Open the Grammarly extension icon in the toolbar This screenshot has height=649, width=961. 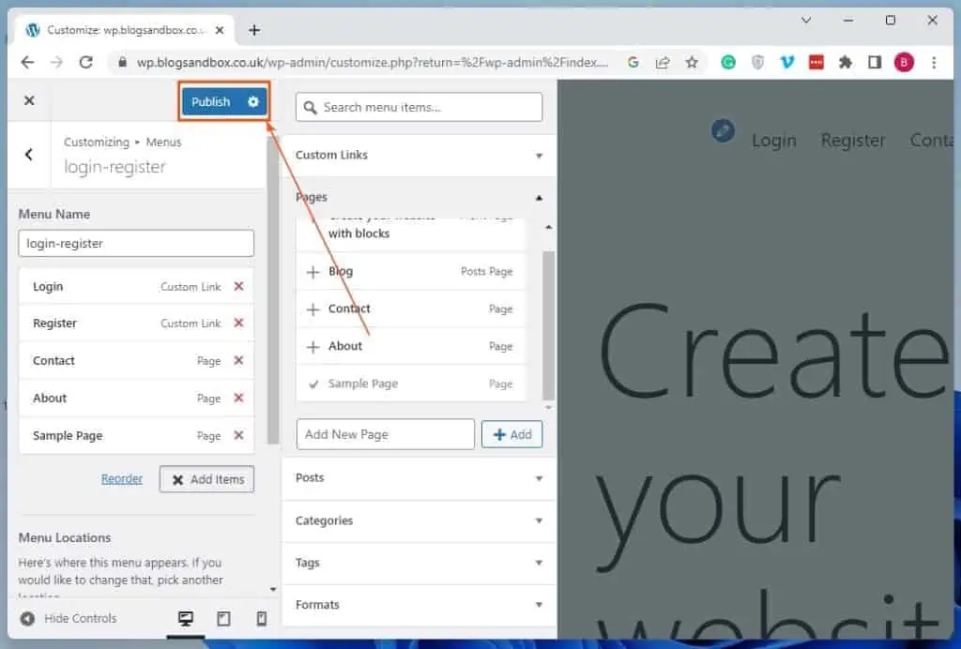pos(728,61)
